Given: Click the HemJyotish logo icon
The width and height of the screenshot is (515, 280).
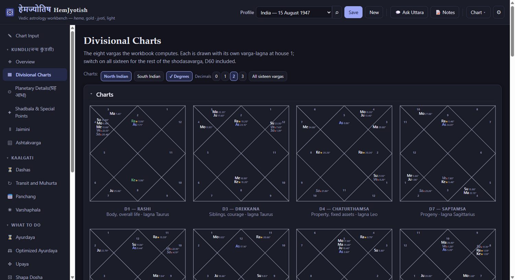Looking at the screenshot, I should click(10, 12).
